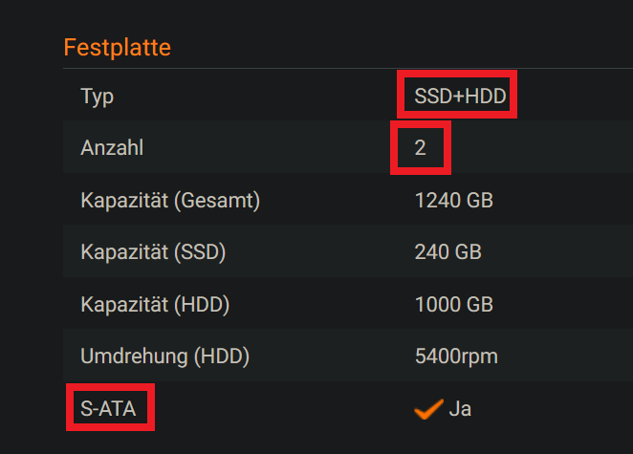The image size is (633, 454).
Task: Click the Festplatte section heading
Action: (117, 46)
